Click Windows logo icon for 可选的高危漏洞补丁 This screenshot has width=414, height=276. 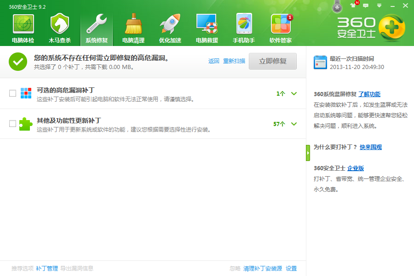pyautogui.click(x=26, y=93)
